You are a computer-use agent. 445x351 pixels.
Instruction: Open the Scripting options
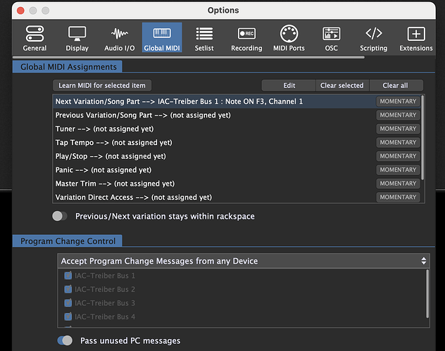pyautogui.click(x=373, y=38)
